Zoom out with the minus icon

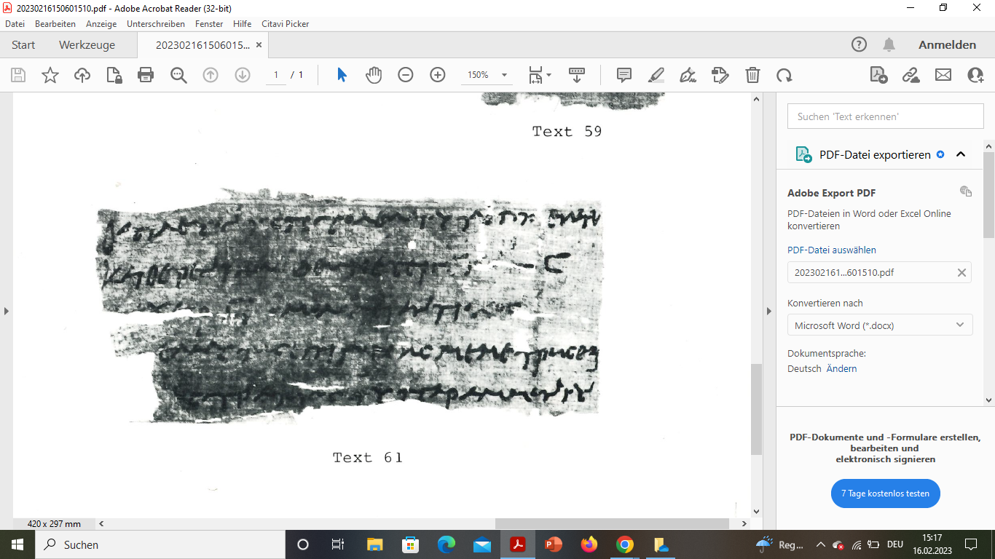coord(406,75)
